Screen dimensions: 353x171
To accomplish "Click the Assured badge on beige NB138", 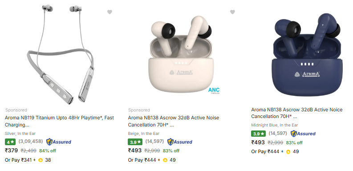I will coord(180,142).
